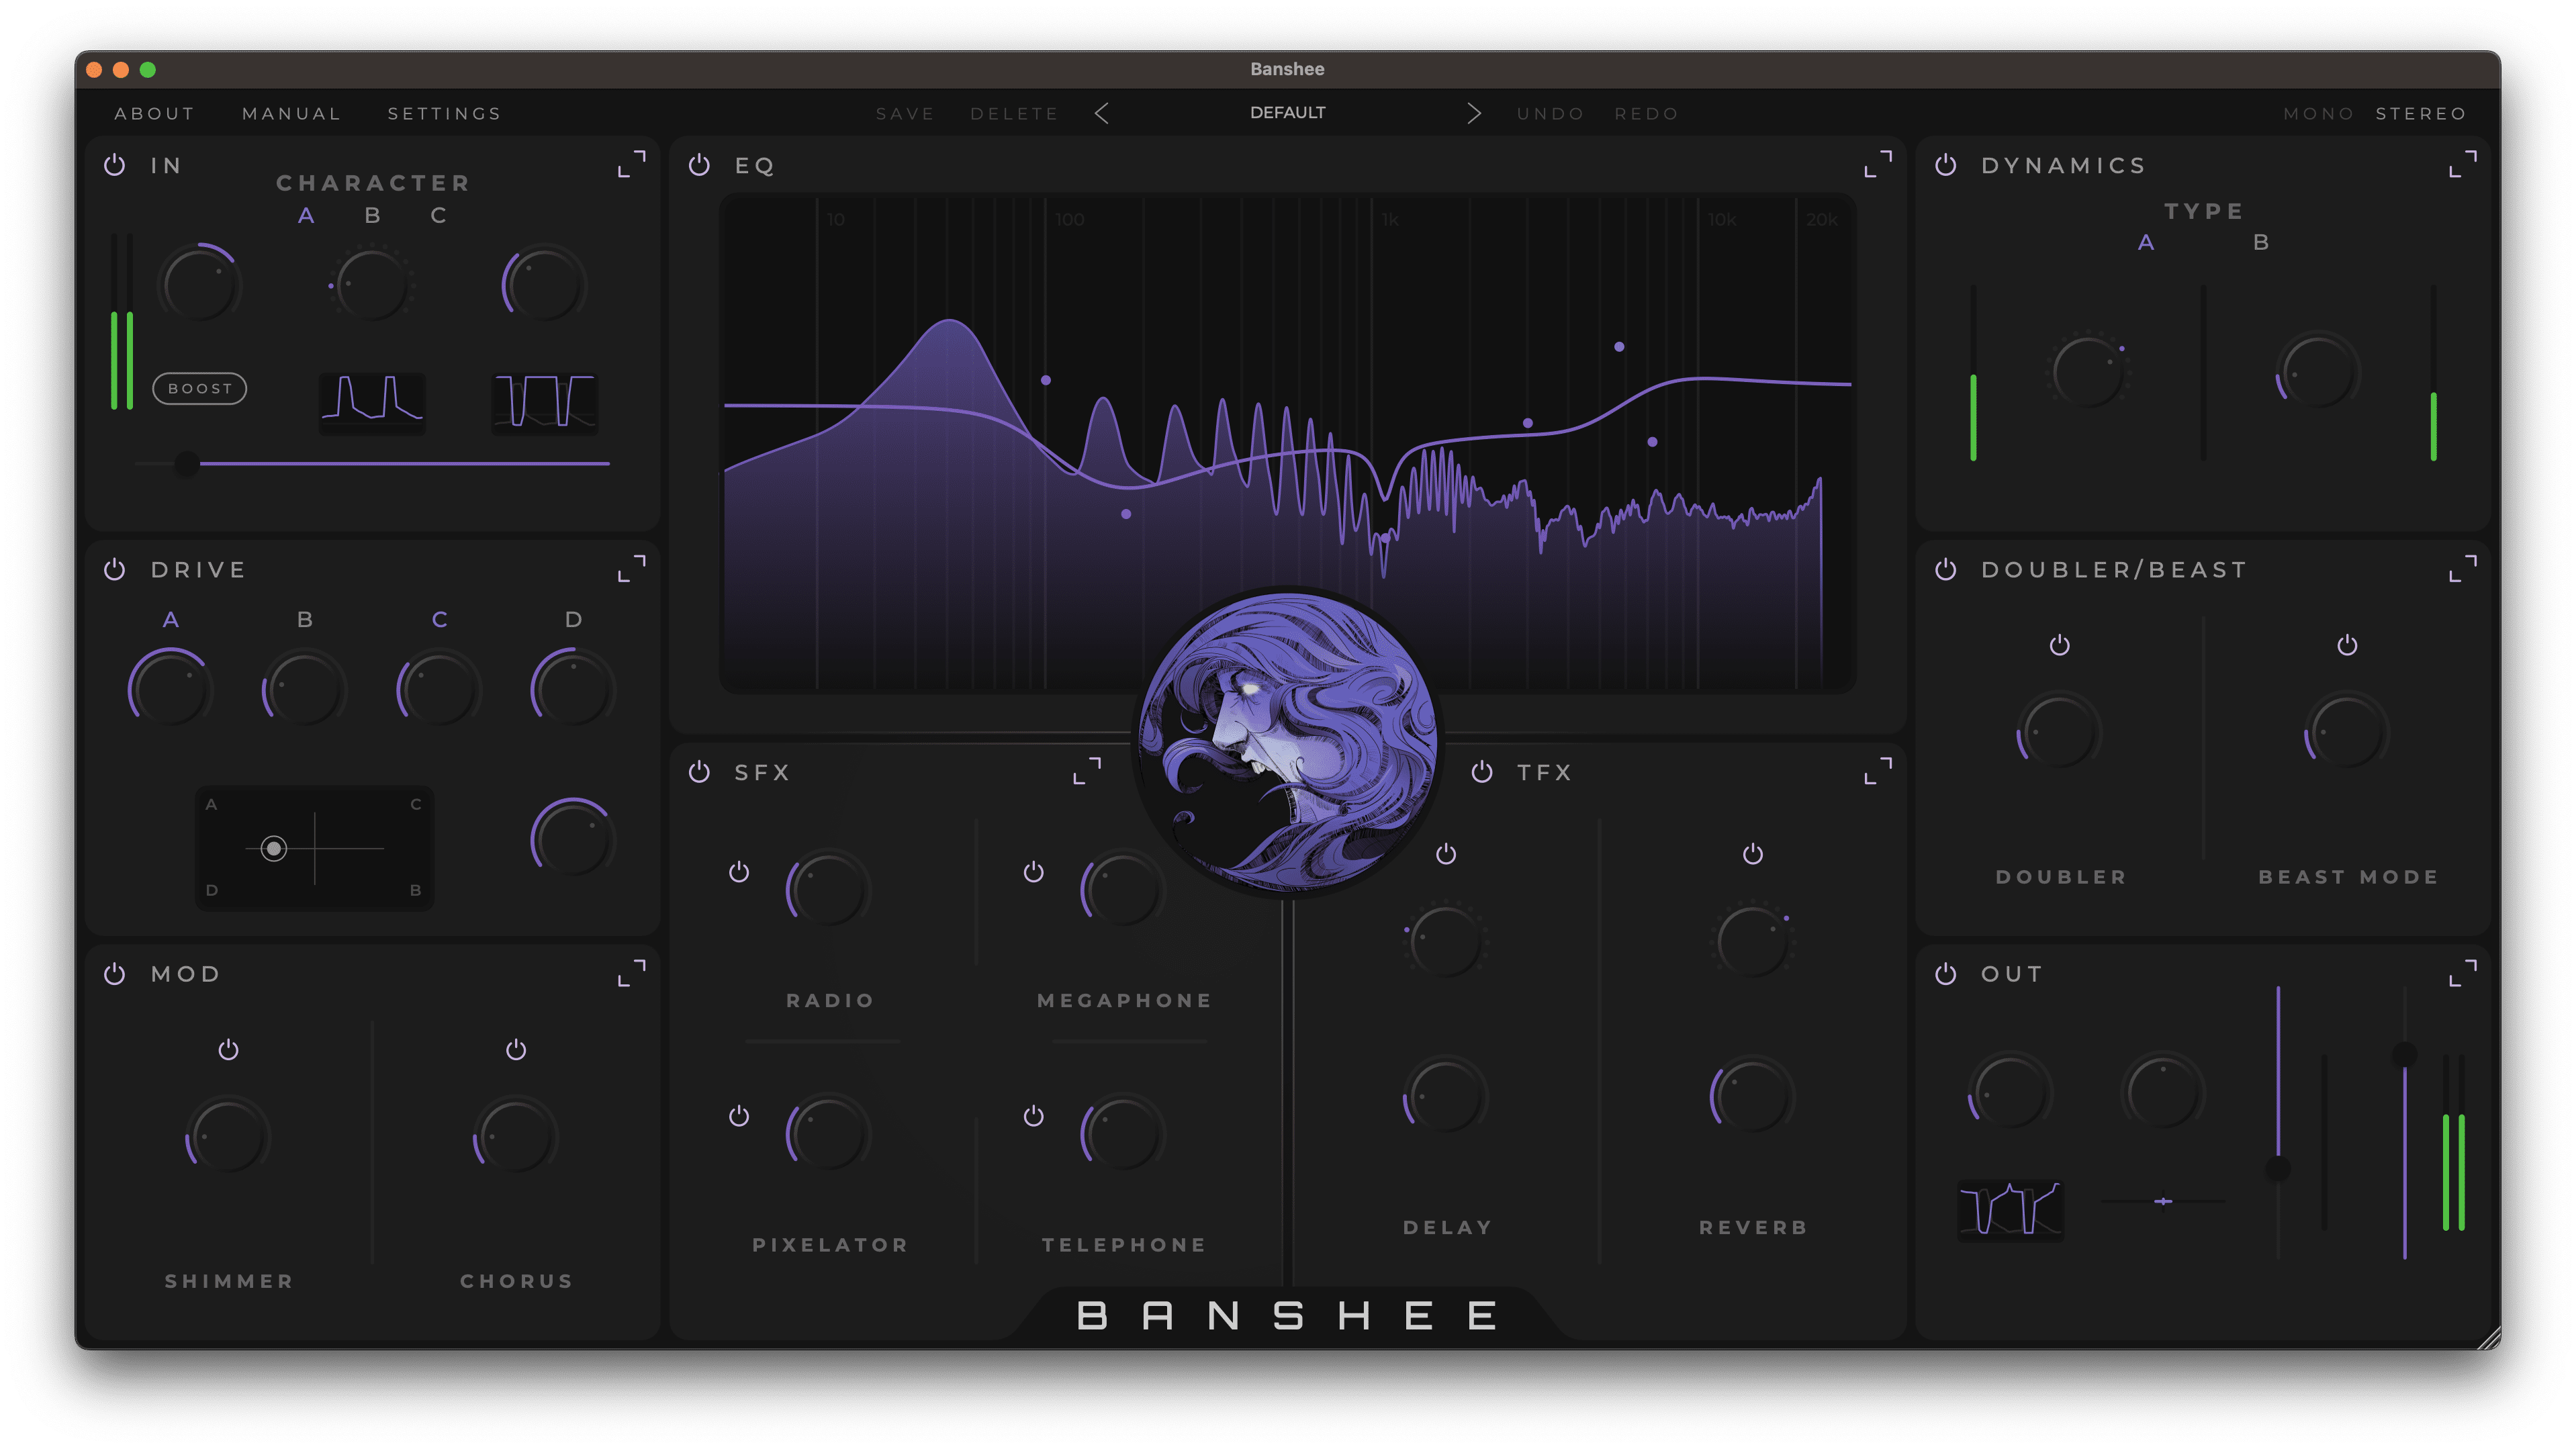Select Drive type A label
This screenshot has height=1449, width=2576.
171,620
